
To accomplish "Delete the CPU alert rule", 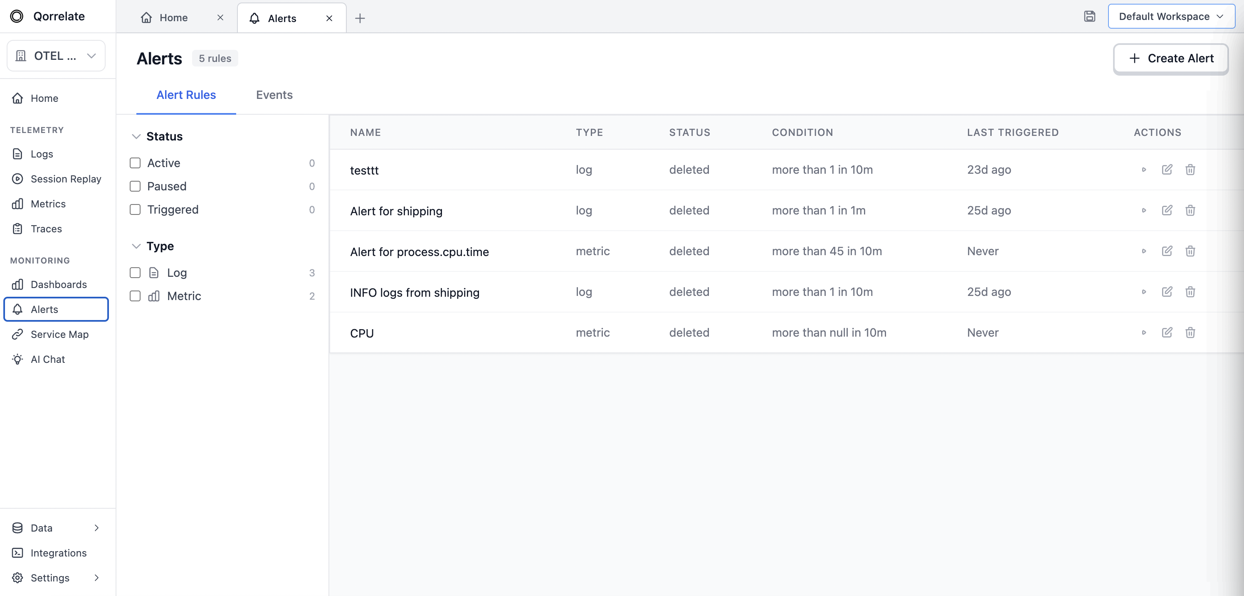I will (x=1190, y=333).
